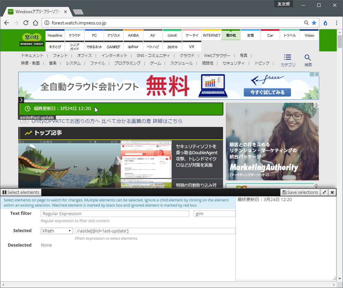
Task: Expand the Distill panel with diagonal arrows icon
Action: pyautogui.click(x=324, y=192)
